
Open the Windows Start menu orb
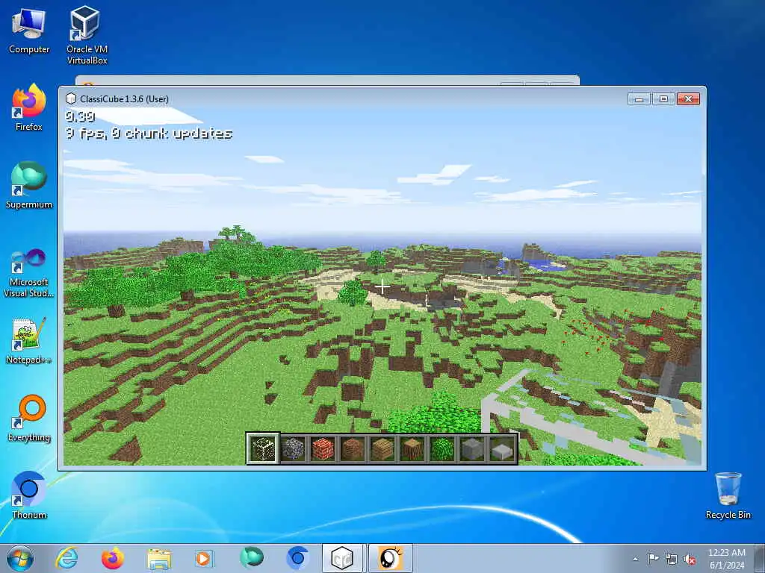20,558
